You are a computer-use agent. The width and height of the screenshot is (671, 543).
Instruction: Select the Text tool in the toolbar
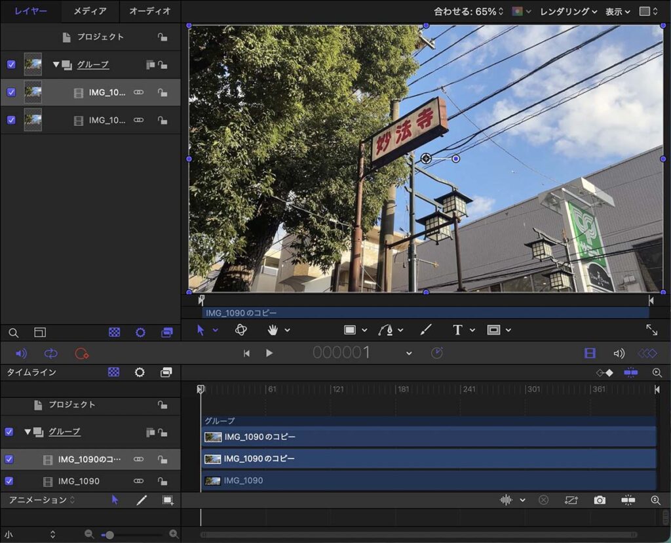tap(457, 330)
